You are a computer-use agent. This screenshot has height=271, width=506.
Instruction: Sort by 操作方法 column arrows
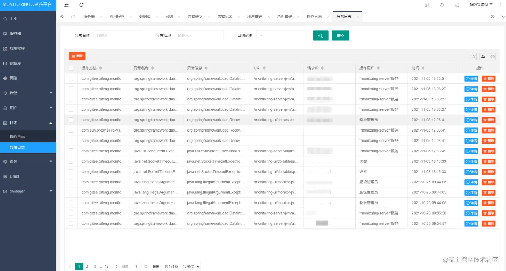point(101,68)
